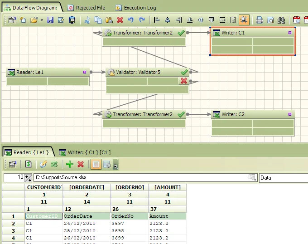
Task: Toggle the highlighted snap-to-grid button
Action: pos(244,20)
